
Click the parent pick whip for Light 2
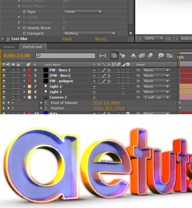[x=138, y=86]
